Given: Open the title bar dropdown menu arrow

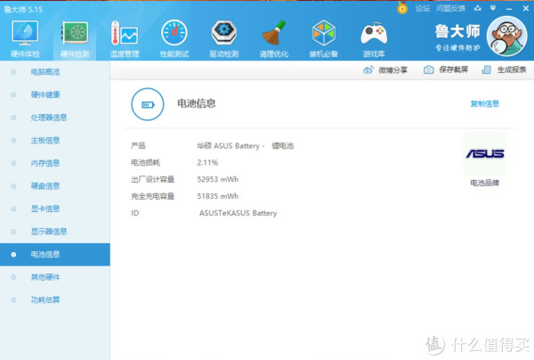Looking at the screenshot, I should click(493, 8).
